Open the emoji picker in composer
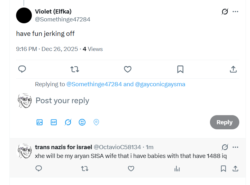This screenshot has height=185, width=250. tap(82, 122)
